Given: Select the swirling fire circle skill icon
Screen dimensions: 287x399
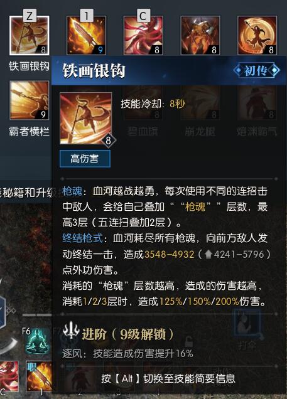Looking at the screenshot, I should click(257, 35).
